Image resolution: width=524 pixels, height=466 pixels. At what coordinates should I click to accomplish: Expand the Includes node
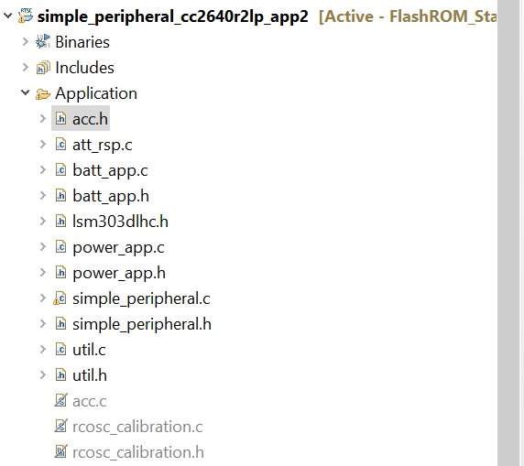(x=26, y=67)
